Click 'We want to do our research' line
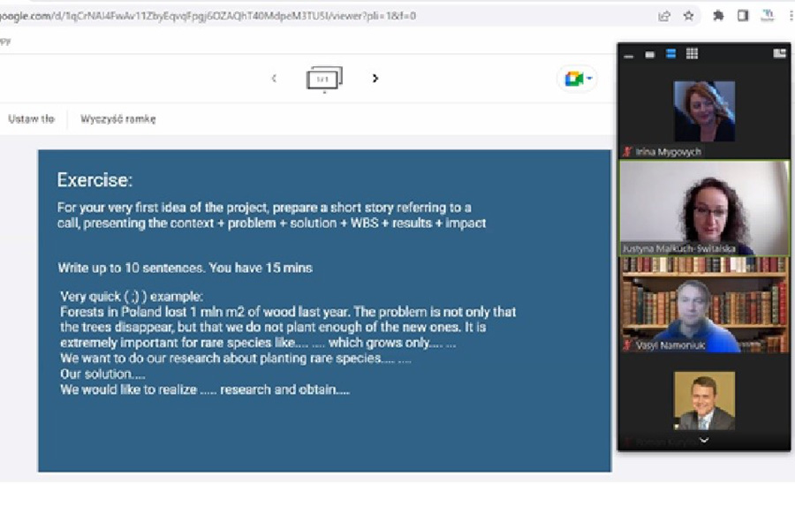The width and height of the screenshot is (795, 530). click(x=236, y=359)
